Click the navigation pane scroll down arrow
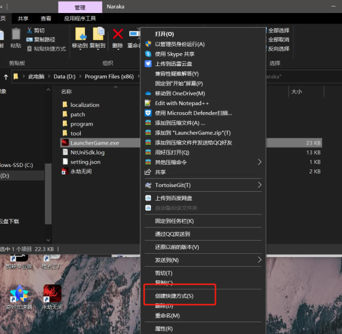 (x=48, y=240)
